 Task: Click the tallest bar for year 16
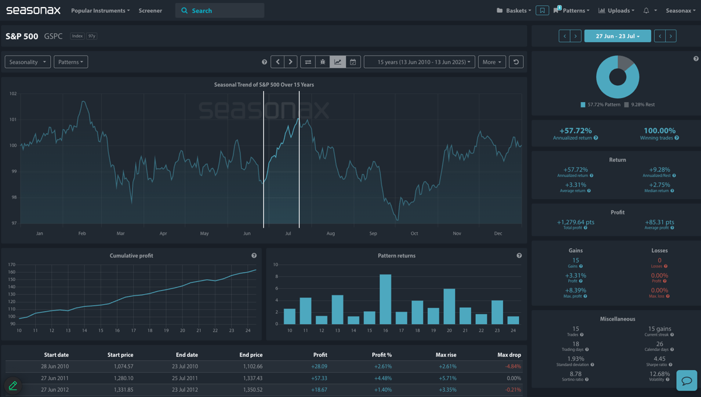point(386,300)
